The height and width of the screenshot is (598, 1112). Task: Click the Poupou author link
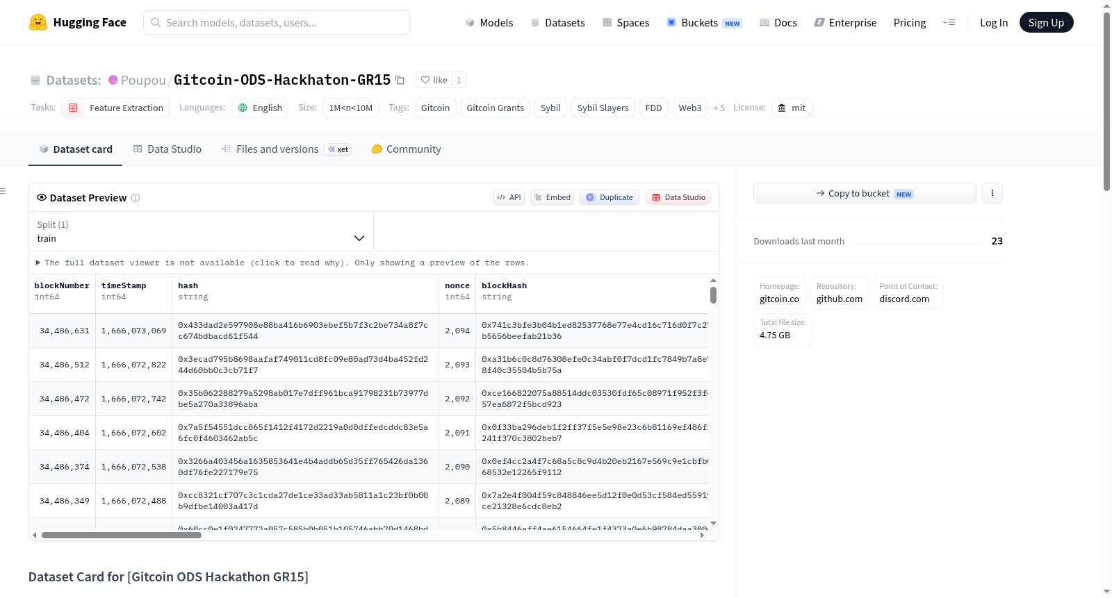pyautogui.click(x=143, y=80)
